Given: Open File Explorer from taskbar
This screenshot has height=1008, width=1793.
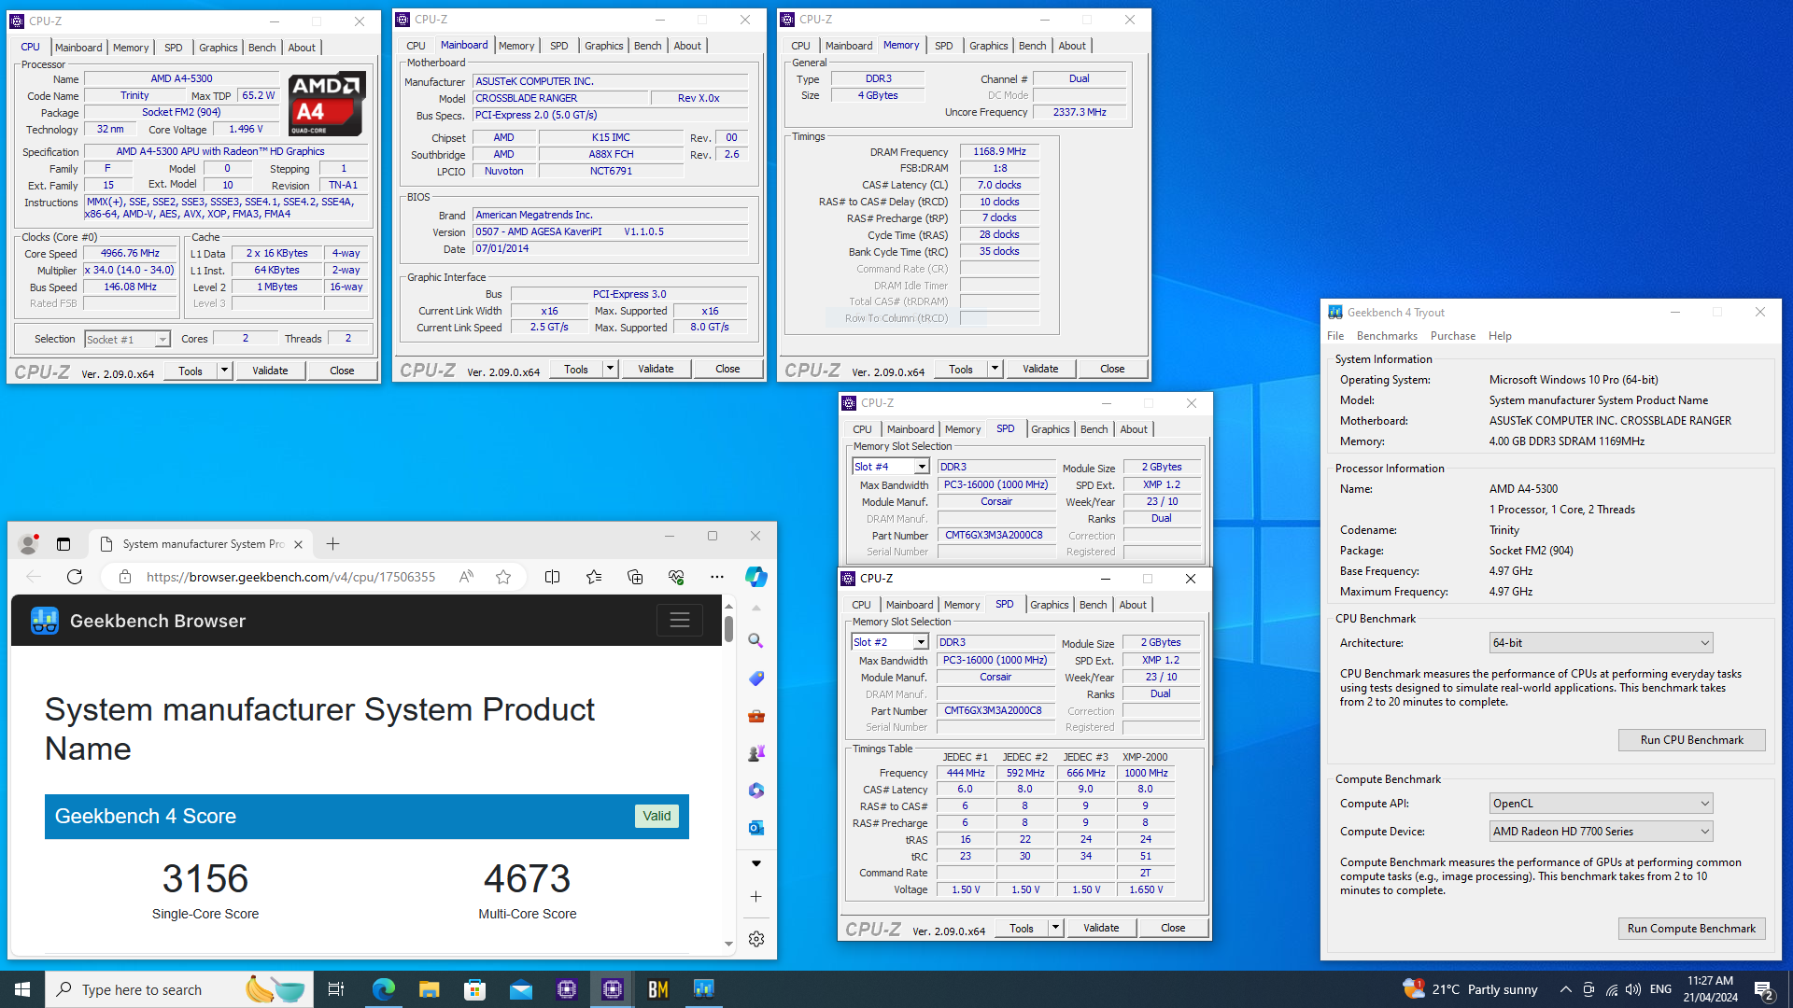Looking at the screenshot, I should [429, 989].
